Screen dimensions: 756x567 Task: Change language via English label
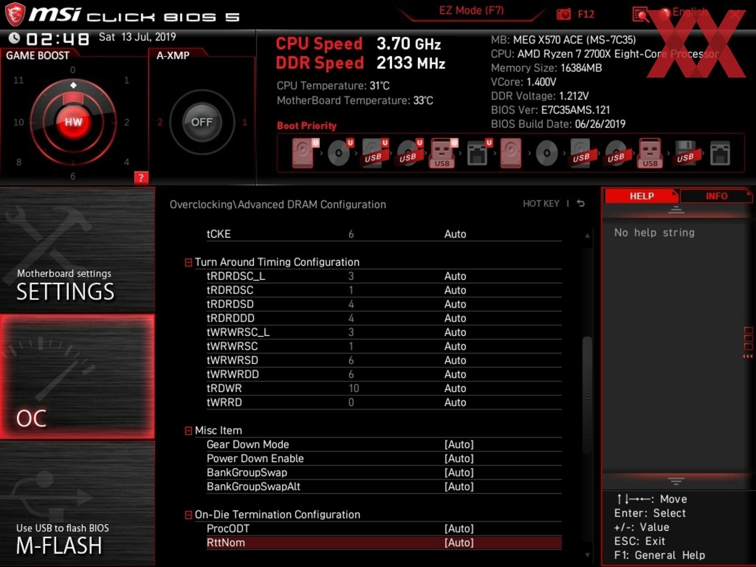tap(690, 12)
